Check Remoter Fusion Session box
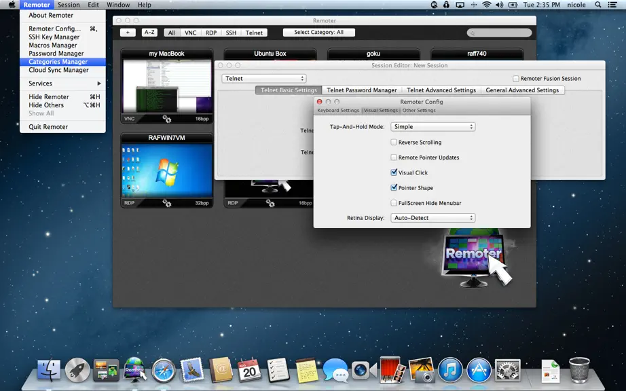Viewport: 626px width, 391px height. tap(516, 79)
